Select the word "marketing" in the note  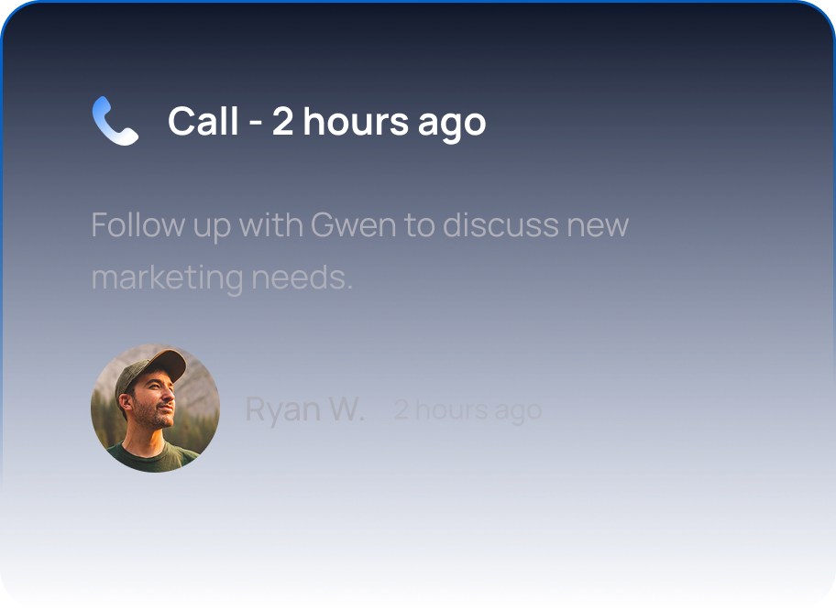pos(167,278)
